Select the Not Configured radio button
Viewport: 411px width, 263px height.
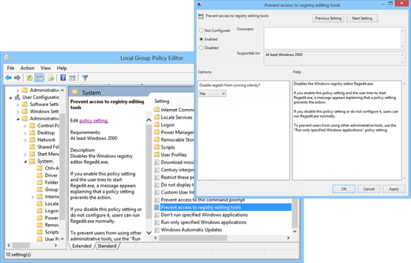click(x=201, y=31)
